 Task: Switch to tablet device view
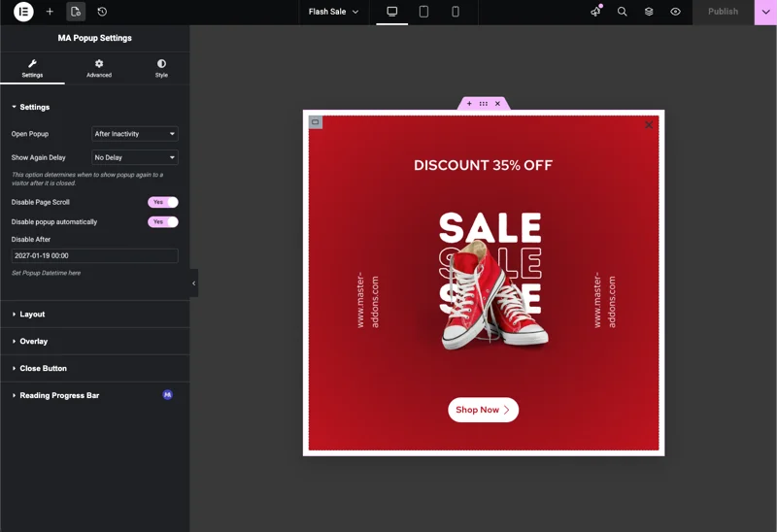(x=423, y=12)
